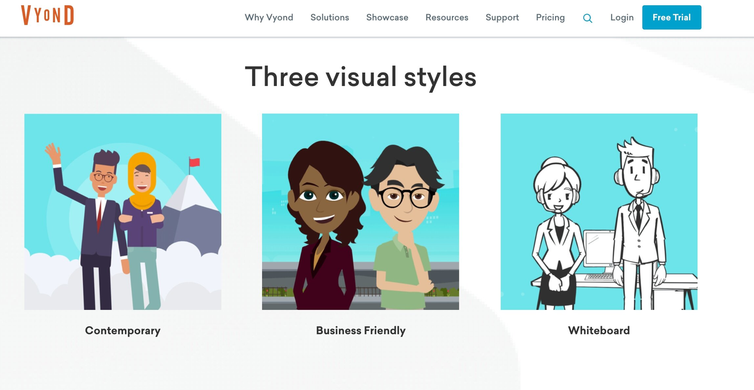
Task: Select the Contemporary style illustration
Action: coord(123,211)
